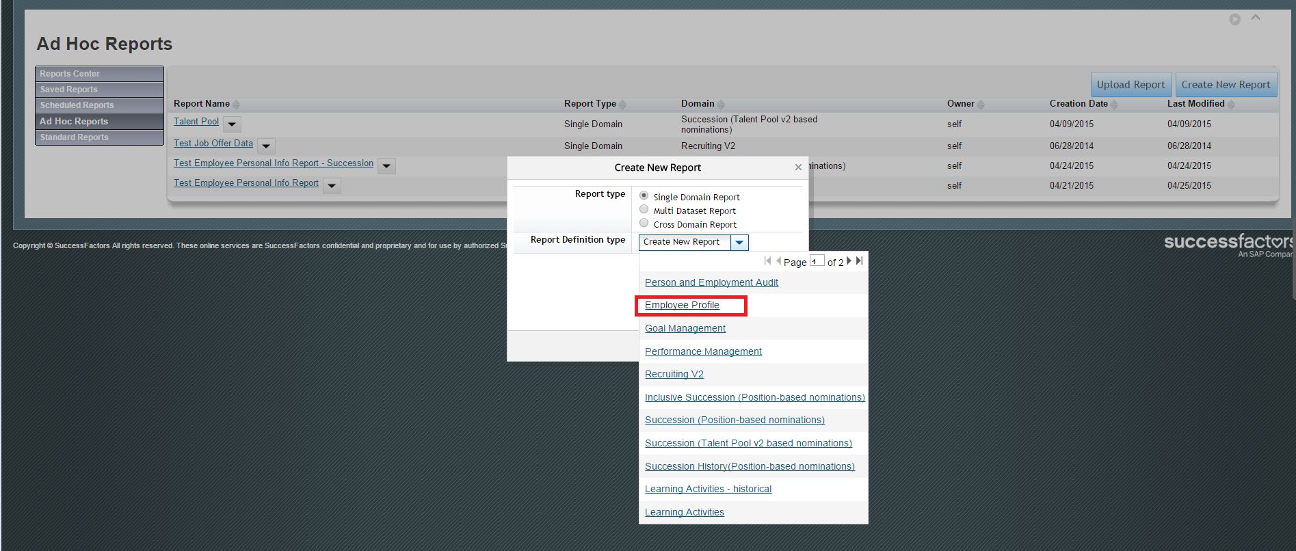The width and height of the screenshot is (1296, 551).
Task: Close the Create New Report dialog
Action: click(x=798, y=167)
